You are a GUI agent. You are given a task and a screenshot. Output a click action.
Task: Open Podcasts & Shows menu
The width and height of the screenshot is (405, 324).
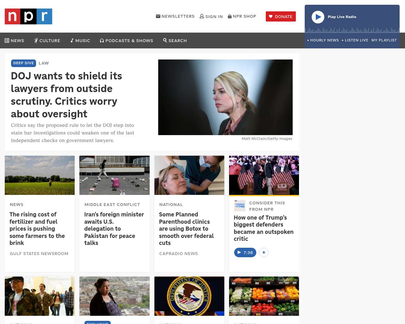pos(127,40)
